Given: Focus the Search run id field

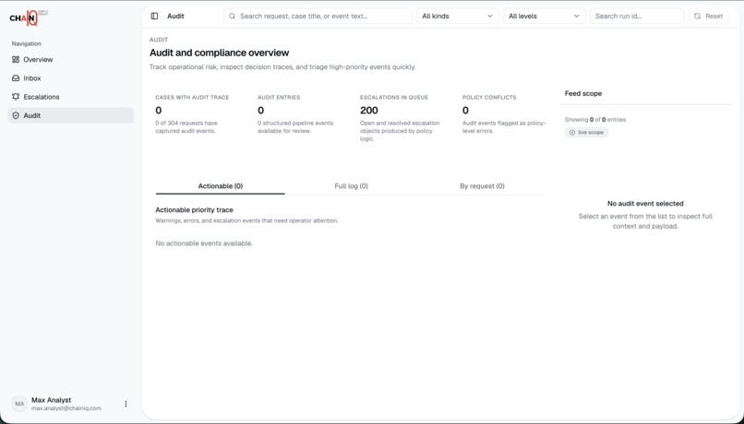Looking at the screenshot, I should point(637,16).
